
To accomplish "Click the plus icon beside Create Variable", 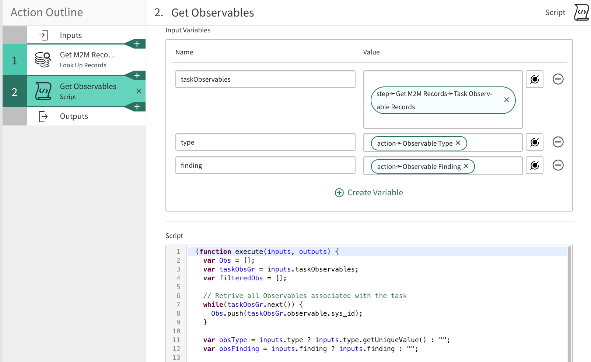I will (339, 193).
